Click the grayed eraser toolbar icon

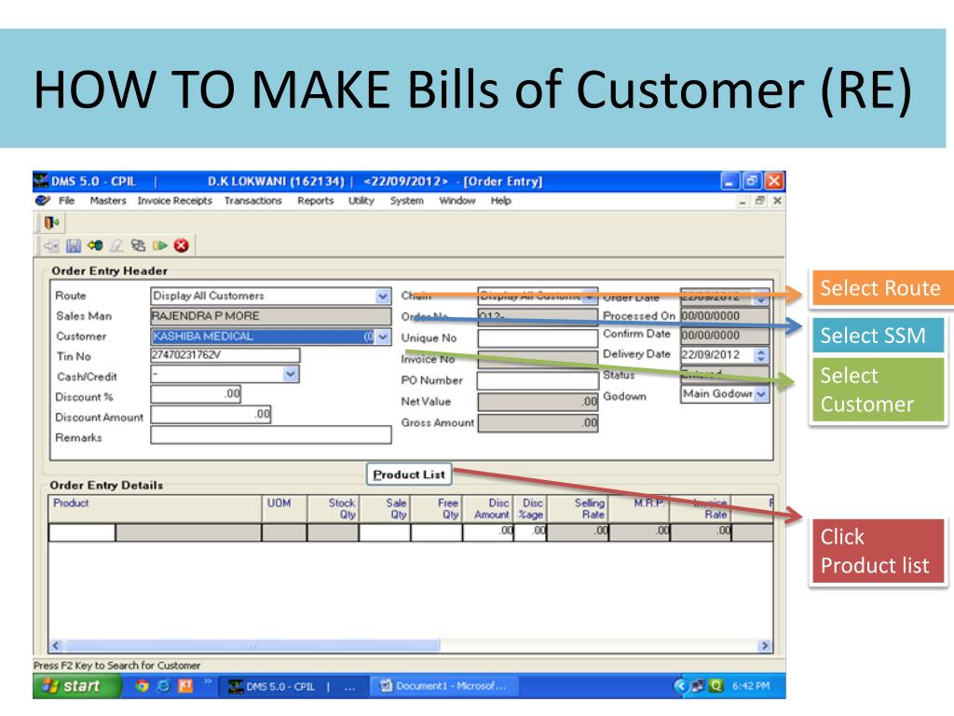tap(116, 245)
